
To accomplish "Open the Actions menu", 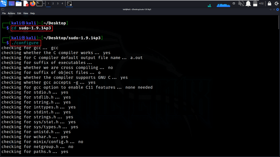I will (x=11, y=13).
